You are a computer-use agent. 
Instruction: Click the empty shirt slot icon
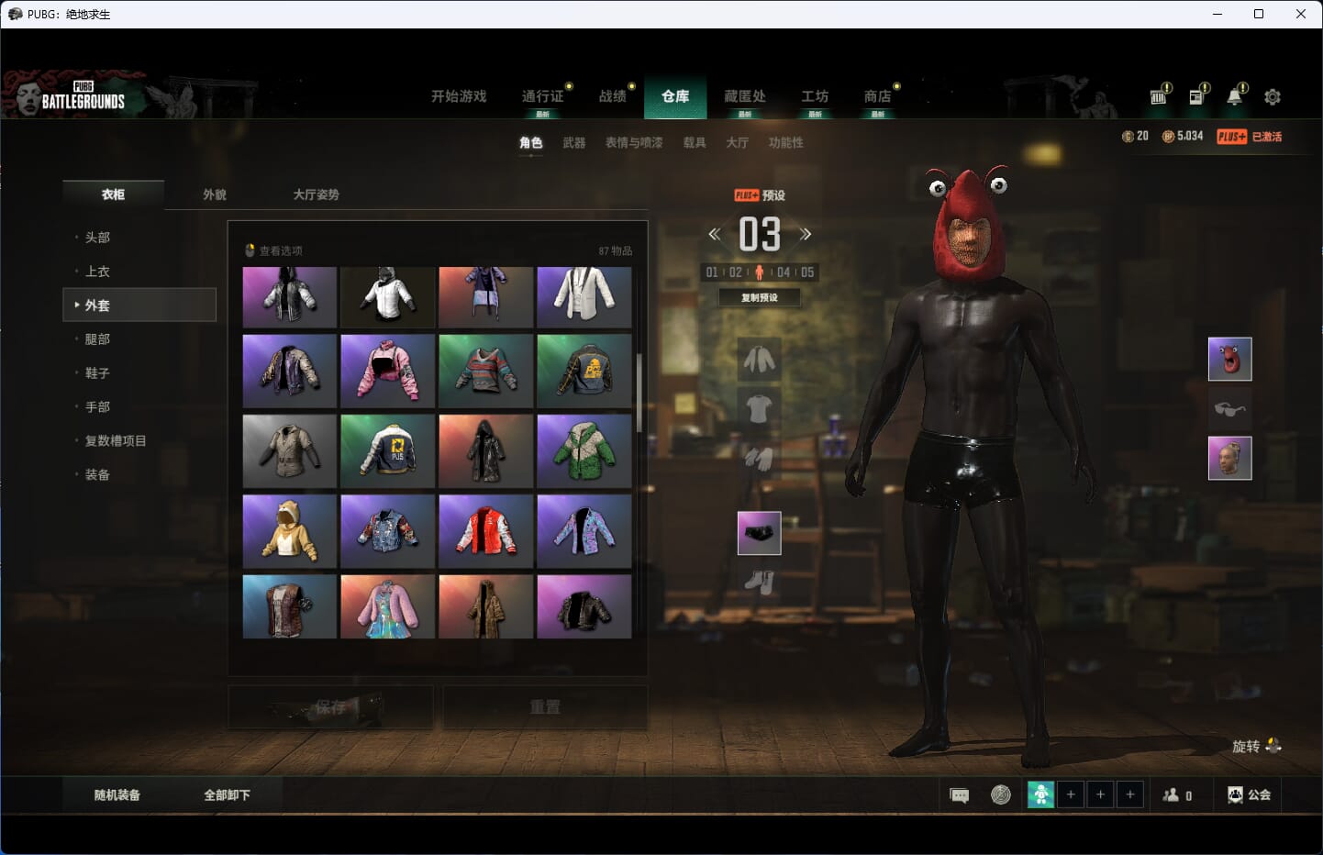click(x=759, y=408)
